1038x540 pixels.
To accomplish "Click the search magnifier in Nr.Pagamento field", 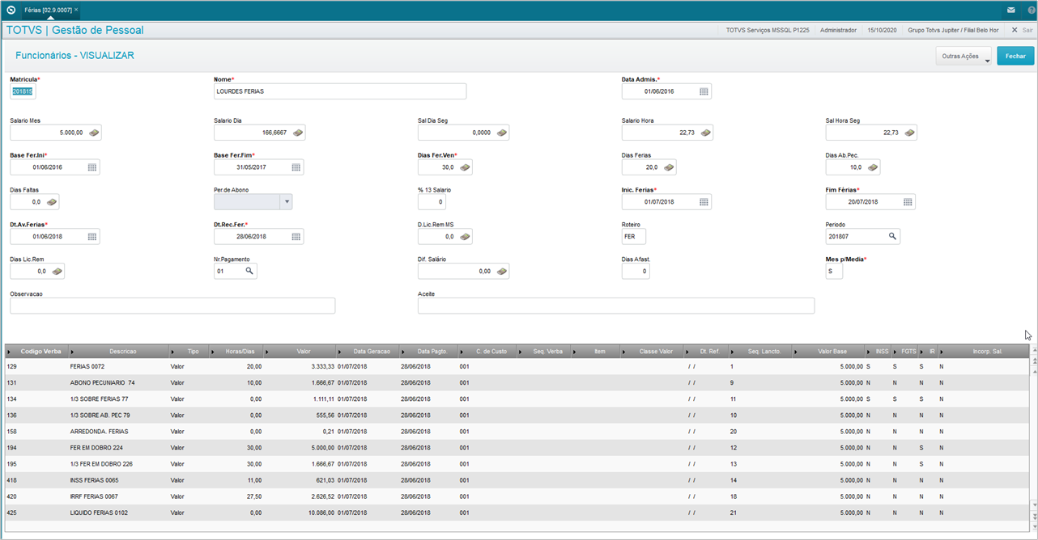I will (249, 272).
